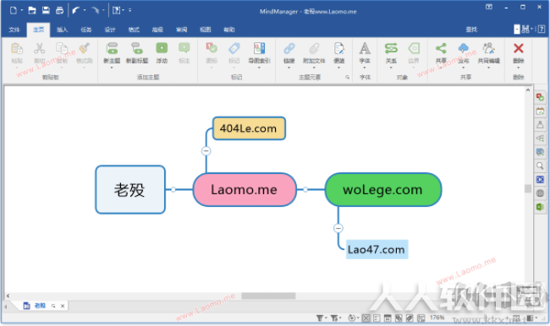Viewport: 550px width, 326px height.
Task: Click the horizontal scrollbar thumb
Action: pos(268,296)
